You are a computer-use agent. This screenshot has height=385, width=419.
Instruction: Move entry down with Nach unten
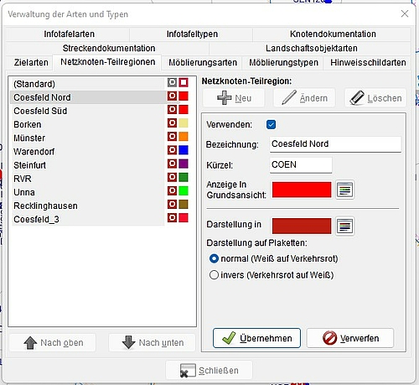[x=152, y=342]
